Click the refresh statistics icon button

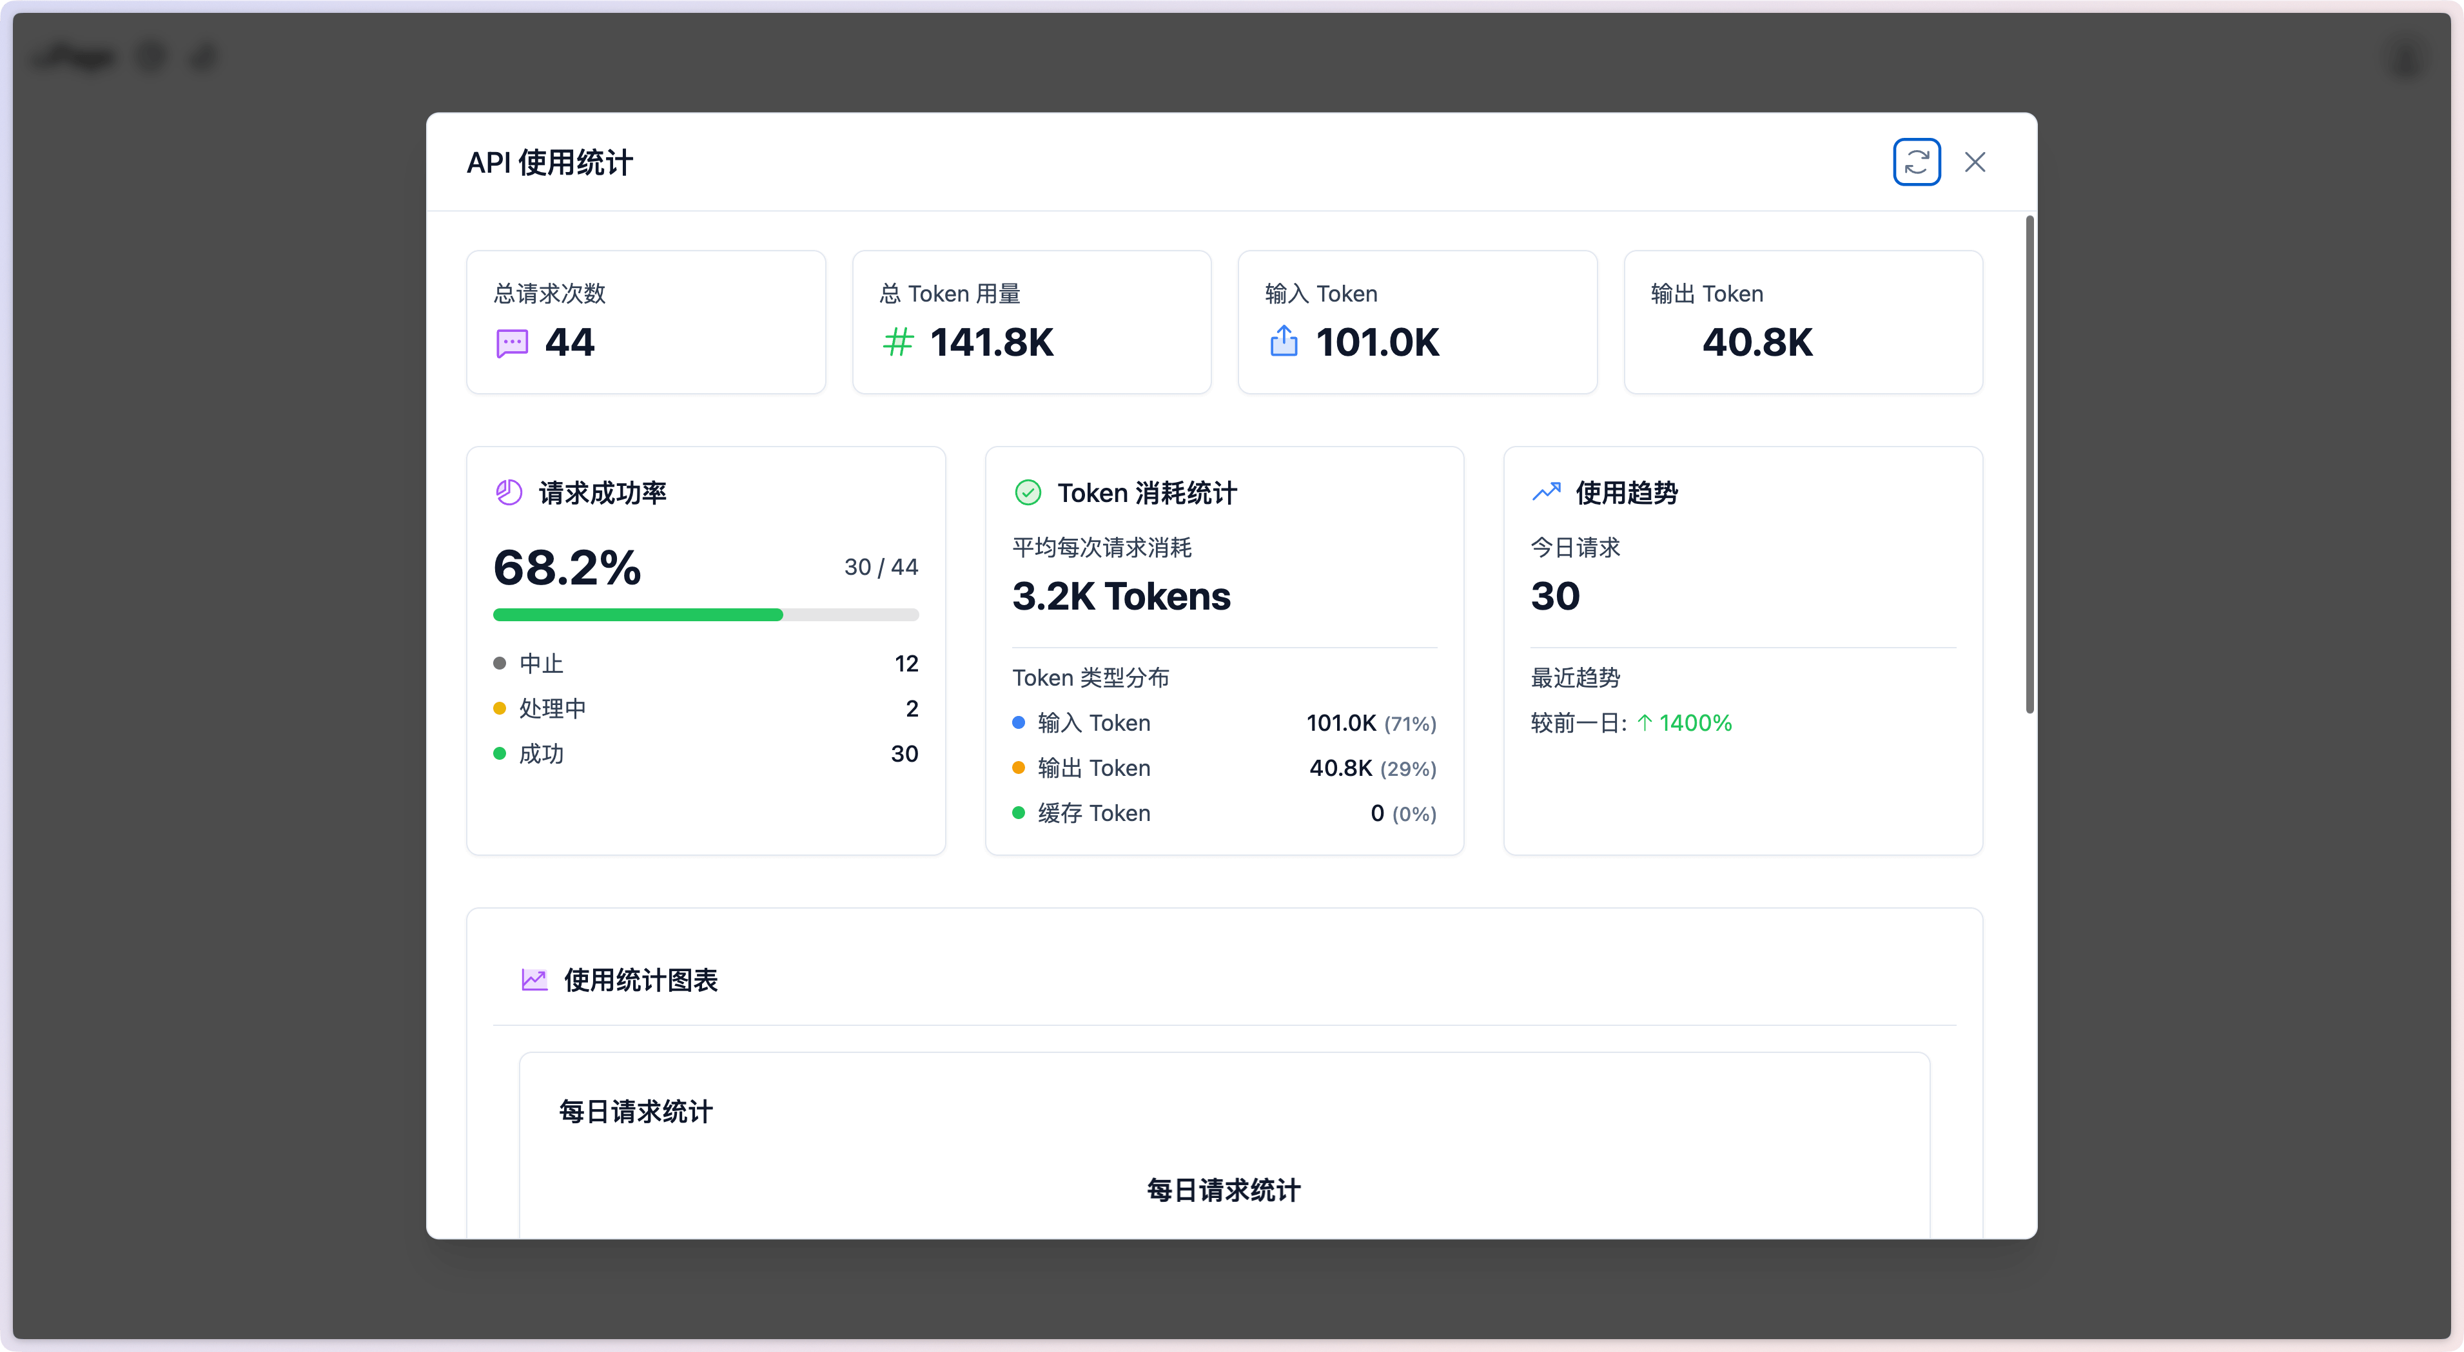point(1916,162)
